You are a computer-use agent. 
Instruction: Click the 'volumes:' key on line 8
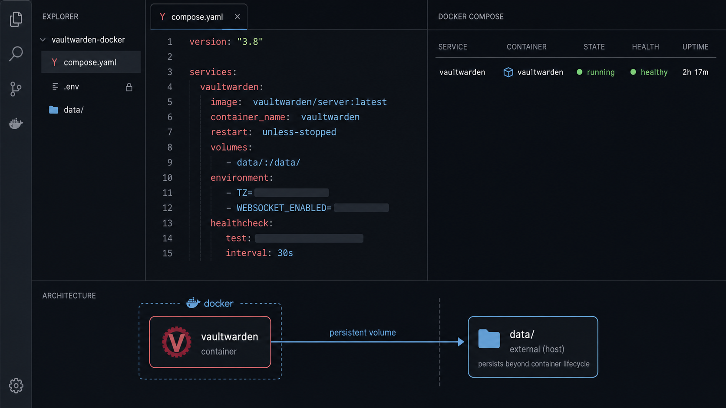[231, 147]
